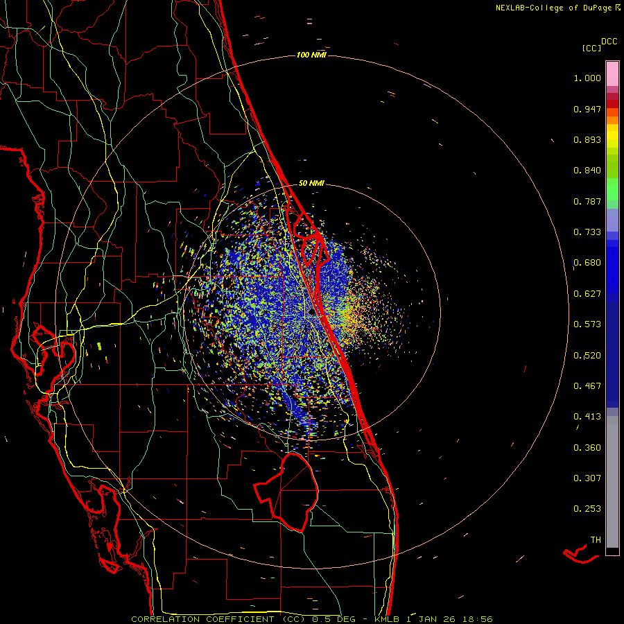Click the 0.893 scale label

[x=587, y=139]
